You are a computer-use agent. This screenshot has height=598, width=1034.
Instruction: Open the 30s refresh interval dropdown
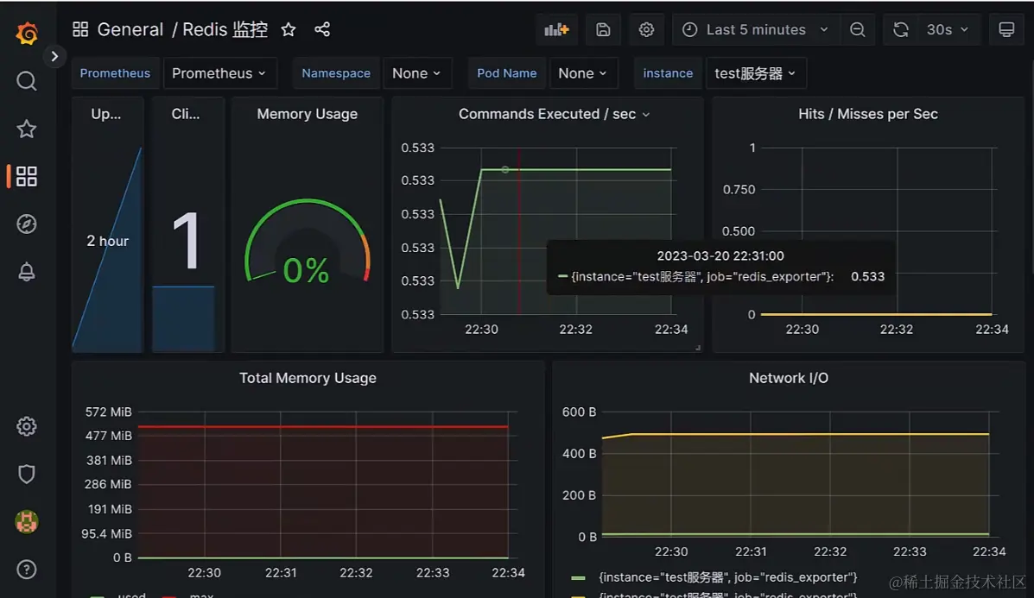point(948,29)
